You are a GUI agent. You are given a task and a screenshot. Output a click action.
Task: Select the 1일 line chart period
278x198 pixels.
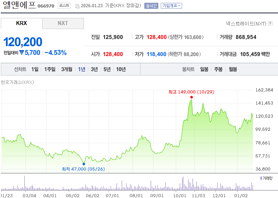tap(35, 69)
